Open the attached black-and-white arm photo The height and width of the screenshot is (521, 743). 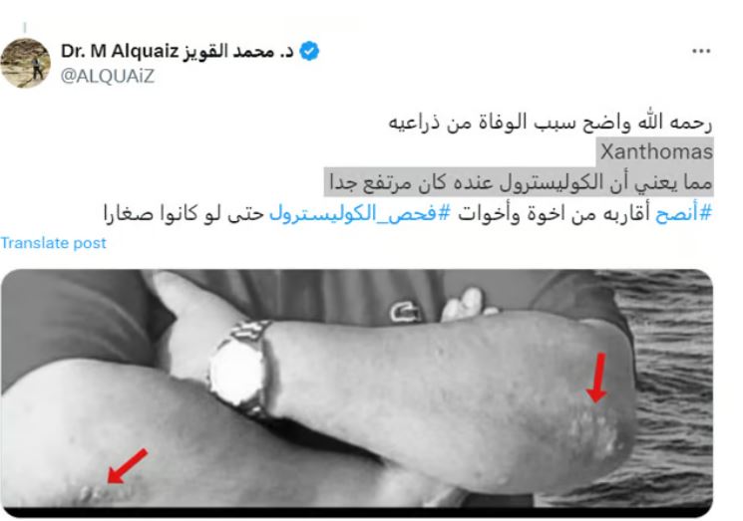pos(357,392)
